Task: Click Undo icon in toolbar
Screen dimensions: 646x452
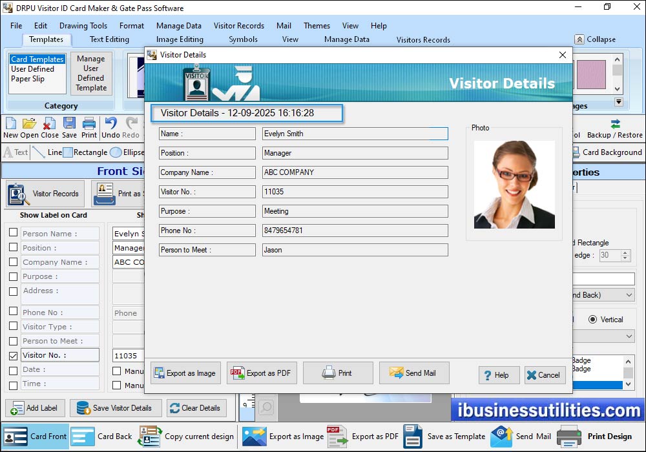Action: tap(110, 127)
